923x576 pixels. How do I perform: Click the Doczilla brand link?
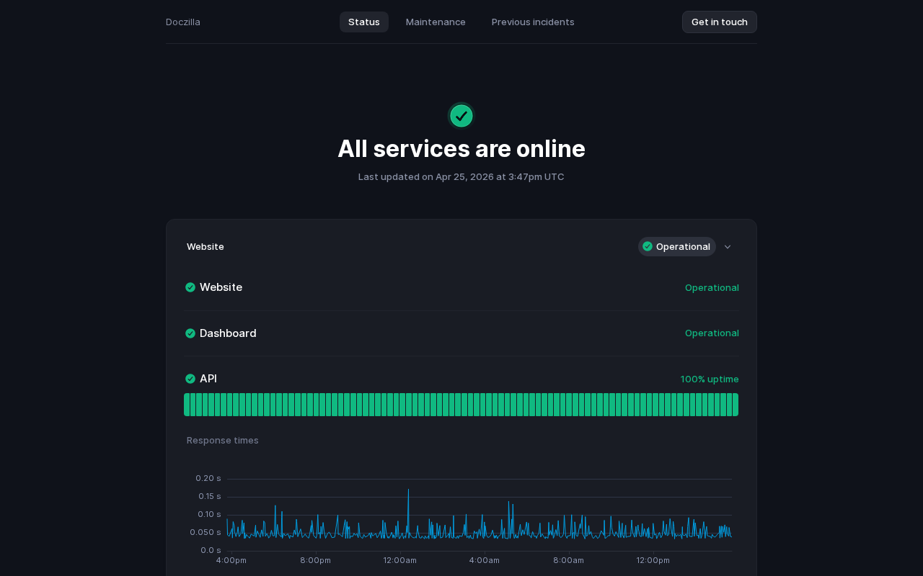click(183, 22)
